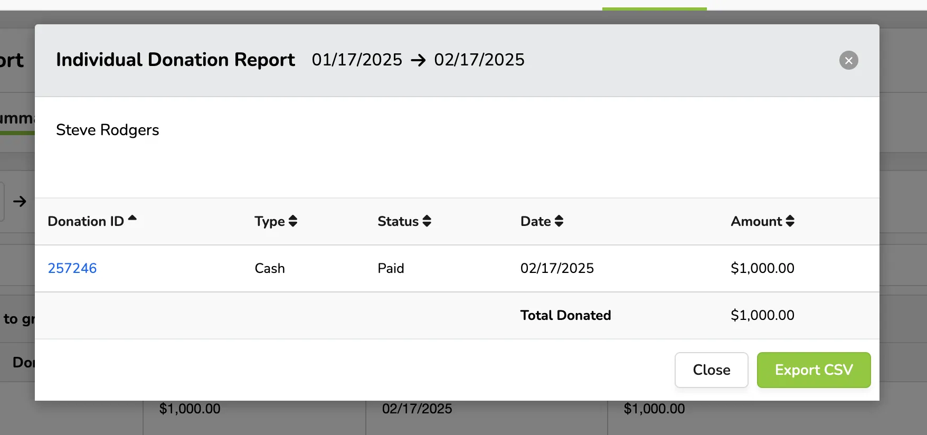Select the $1,000.00 amount in donation row
The height and width of the screenshot is (435, 927).
[762, 268]
